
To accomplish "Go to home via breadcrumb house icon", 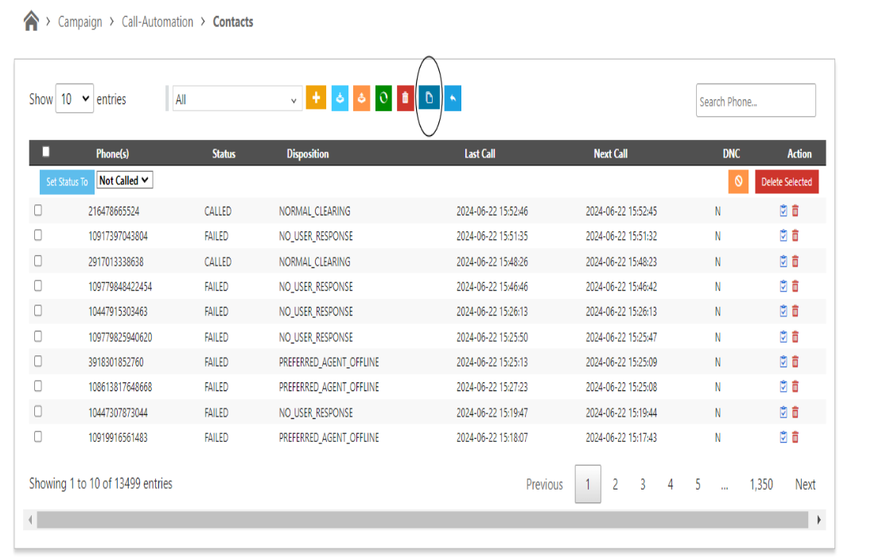I will pyautogui.click(x=31, y=21).
